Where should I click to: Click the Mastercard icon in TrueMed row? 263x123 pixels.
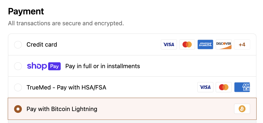tap(224, 87)
